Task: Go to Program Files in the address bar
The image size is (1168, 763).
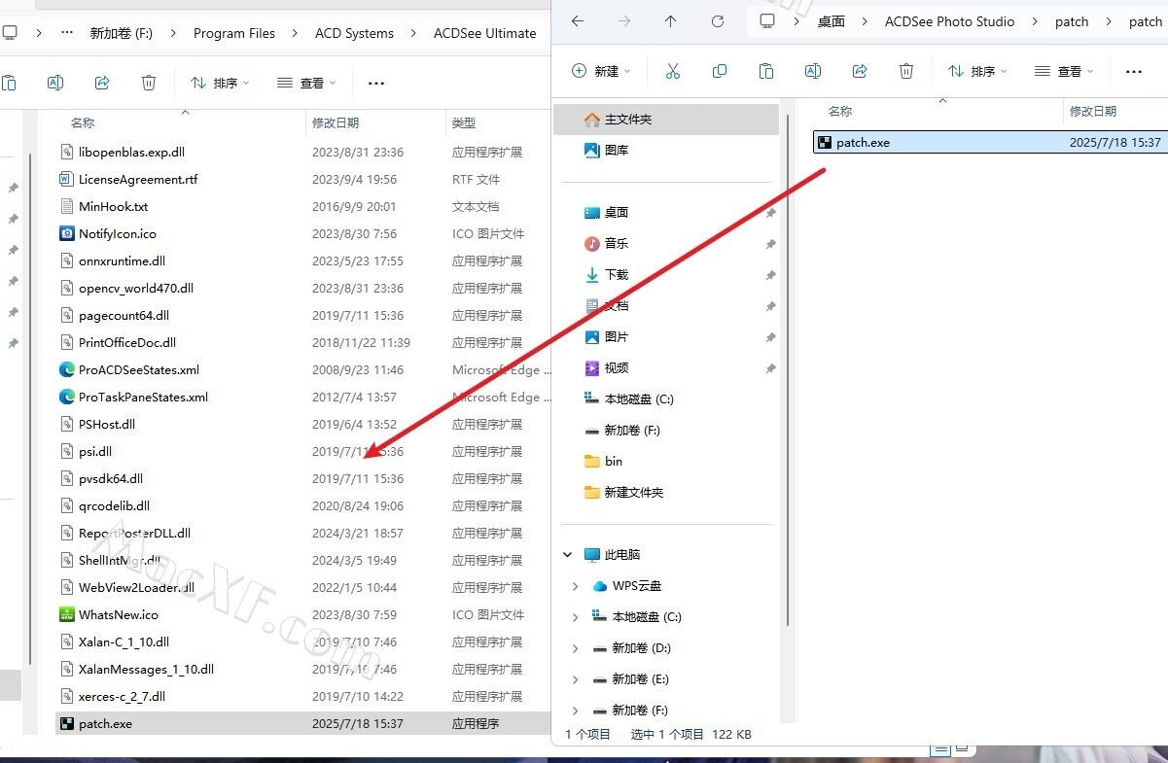Action: tap(234, 33)
